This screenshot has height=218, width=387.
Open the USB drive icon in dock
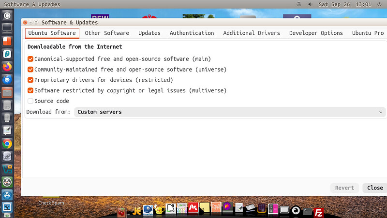pyautogui.click(x=7, y=118)
